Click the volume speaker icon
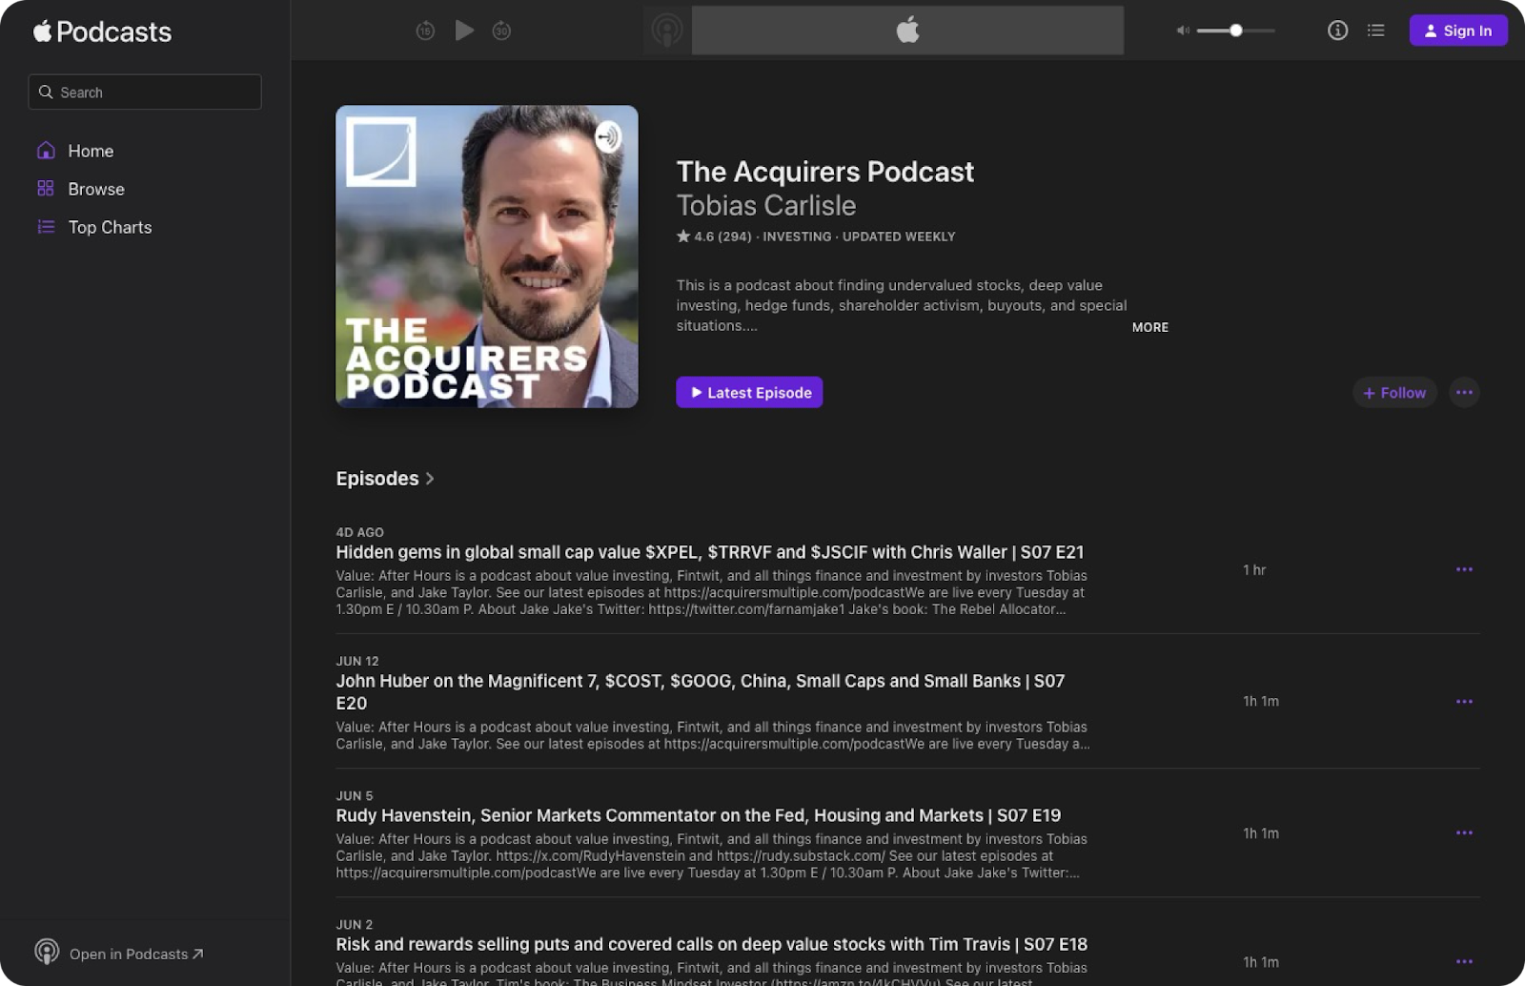 click(1183, 31)
